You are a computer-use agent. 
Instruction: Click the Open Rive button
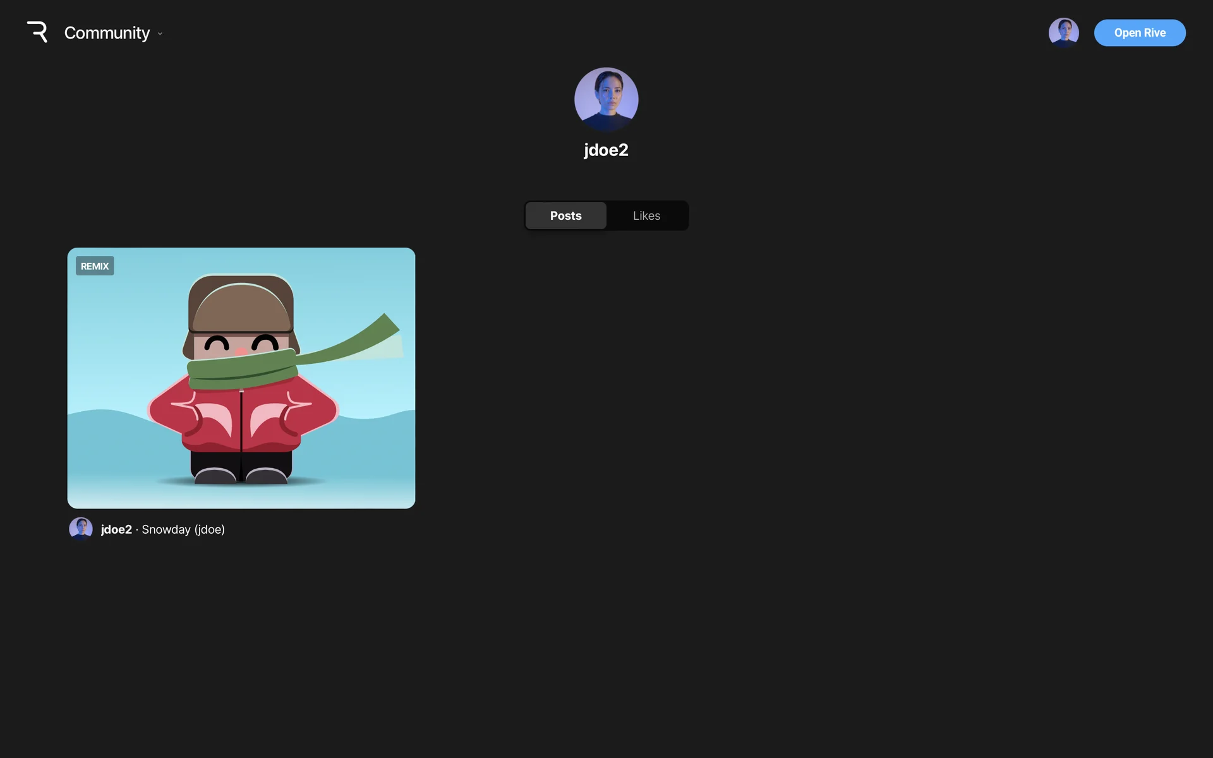point(1139,33)
